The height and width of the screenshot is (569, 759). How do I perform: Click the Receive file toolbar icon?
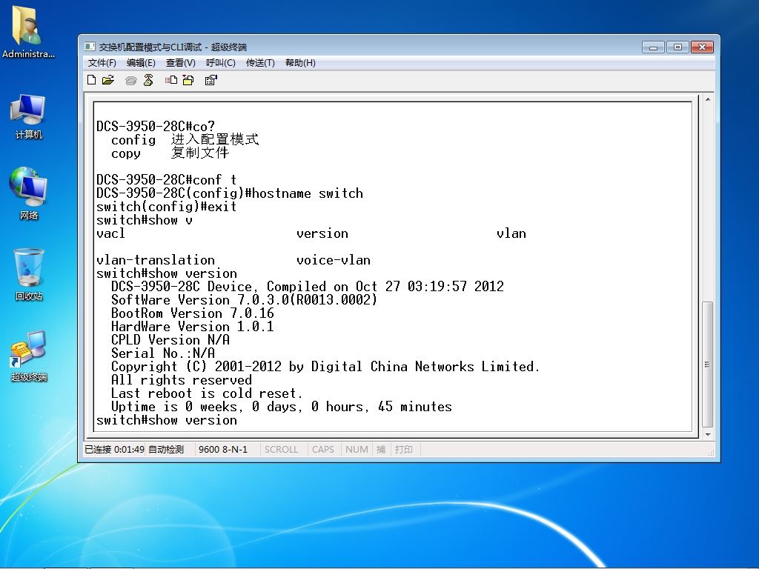188,80
